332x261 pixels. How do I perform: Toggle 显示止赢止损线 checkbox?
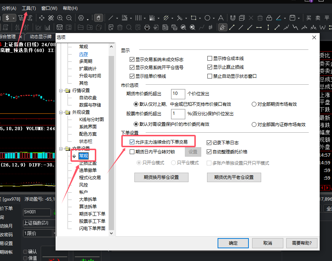pyautogui.click(x=210, y=67)
